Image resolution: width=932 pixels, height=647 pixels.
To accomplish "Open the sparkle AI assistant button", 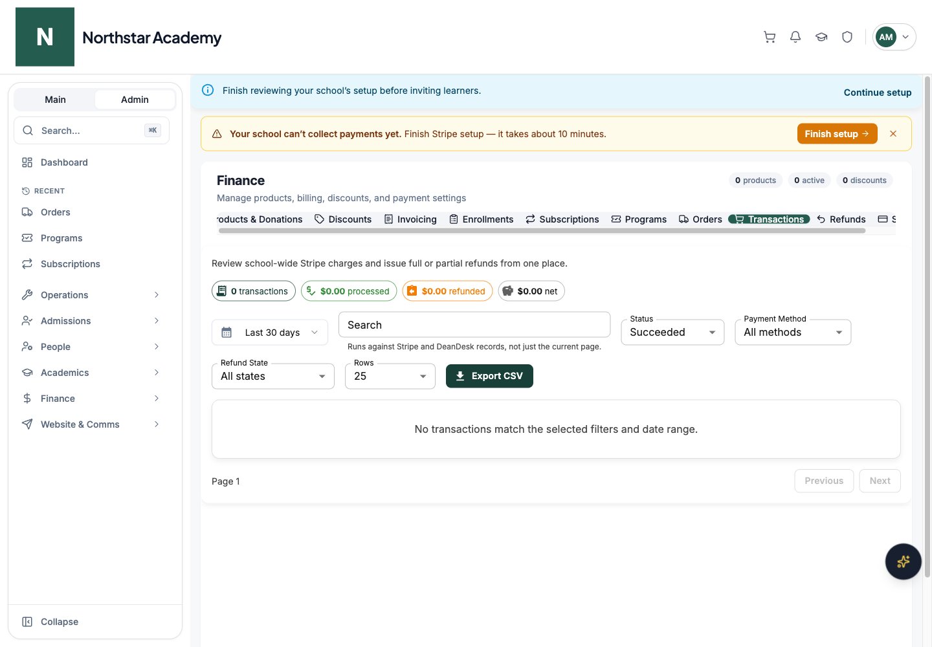I will (903, 562).
